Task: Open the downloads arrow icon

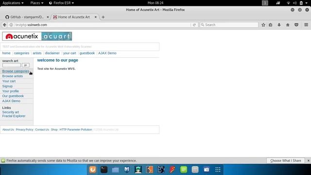Action: point(279,25)
